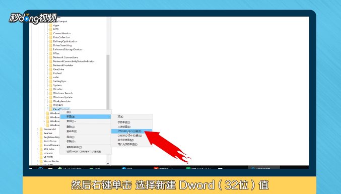Select the CurrentVersion tree label
Image resolution: width=341 pixels, height=194 pixels.
pyautogui.click(x=62, y=33)
